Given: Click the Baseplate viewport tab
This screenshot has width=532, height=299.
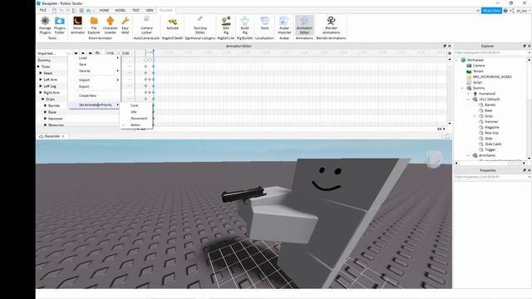Looking at the screenshot, I should [x=52, y=136].
